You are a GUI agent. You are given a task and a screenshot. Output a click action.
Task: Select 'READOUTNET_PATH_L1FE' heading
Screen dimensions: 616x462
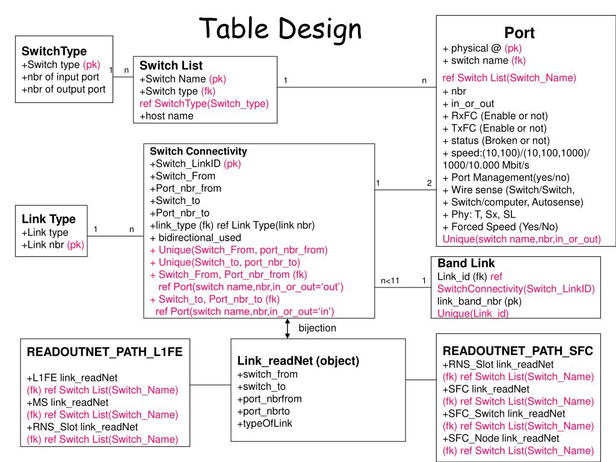[x=105, y=352]
